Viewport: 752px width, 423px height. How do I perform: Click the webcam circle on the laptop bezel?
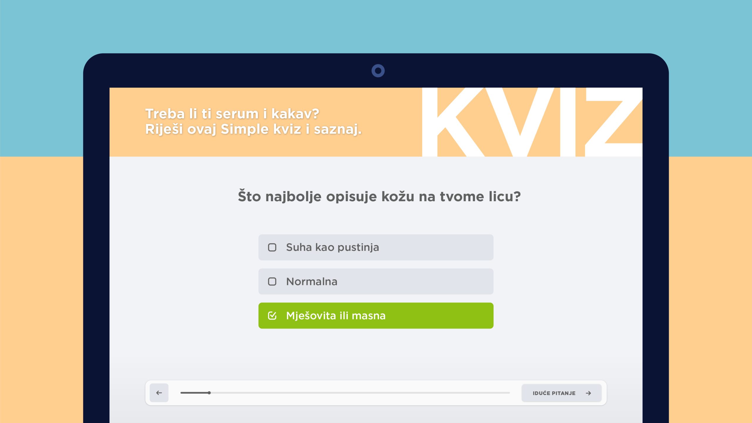(378, 71)
